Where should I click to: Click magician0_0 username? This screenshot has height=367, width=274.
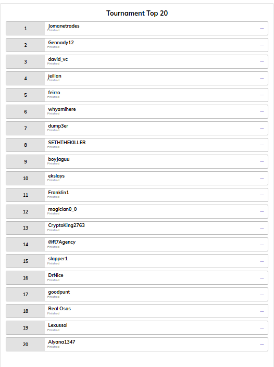63,209
